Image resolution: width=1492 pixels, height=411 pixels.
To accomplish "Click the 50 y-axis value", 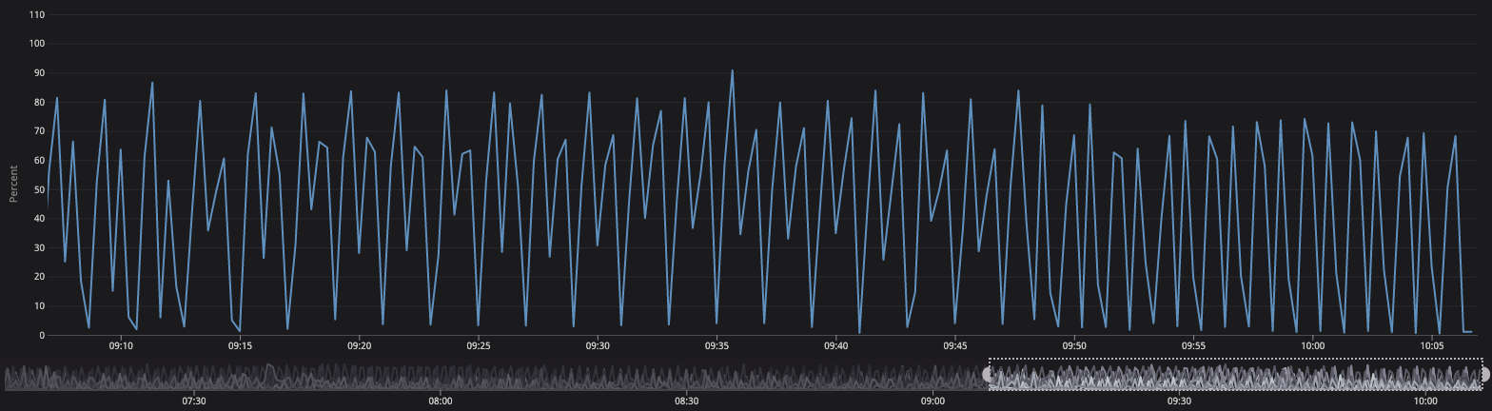I will (39, 189).
